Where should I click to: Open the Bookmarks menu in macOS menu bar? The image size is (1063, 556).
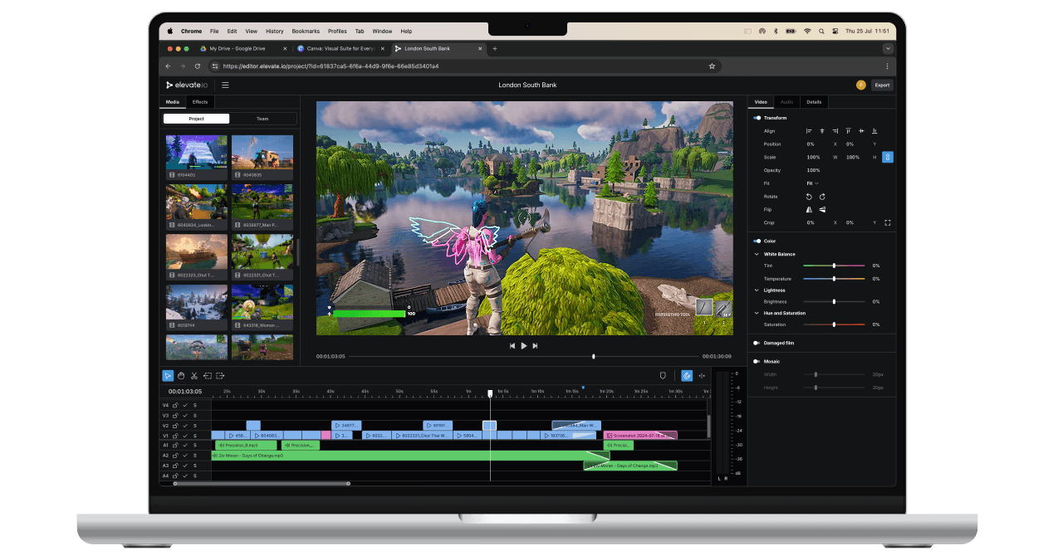coord(306,31)
